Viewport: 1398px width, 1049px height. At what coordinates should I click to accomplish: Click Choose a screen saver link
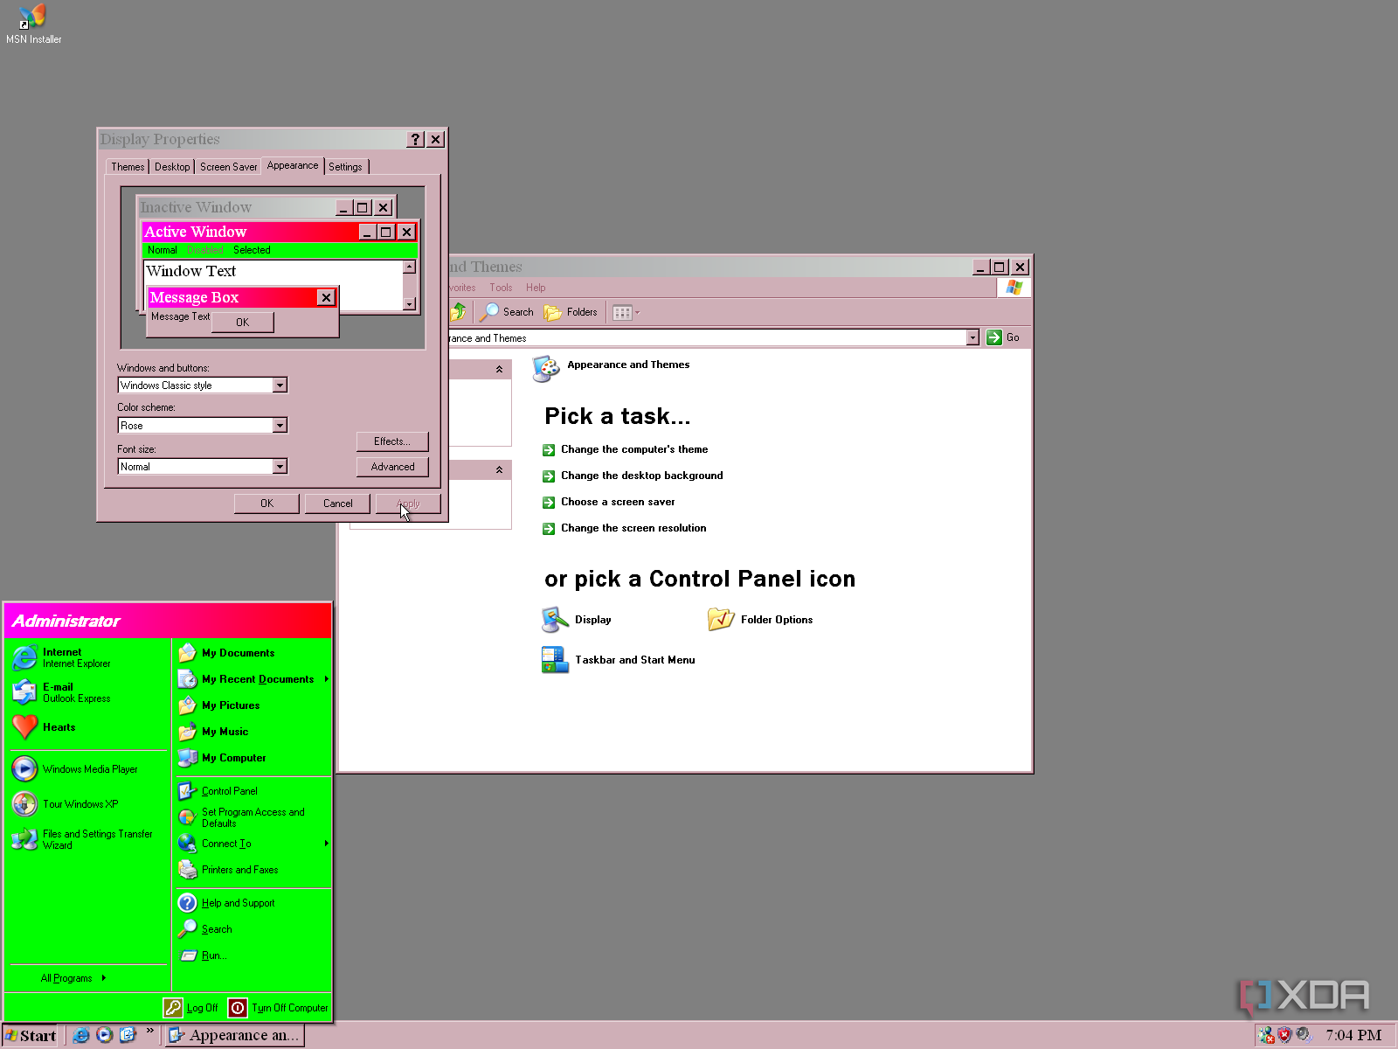pyautogui.click(x=618, y=502)
